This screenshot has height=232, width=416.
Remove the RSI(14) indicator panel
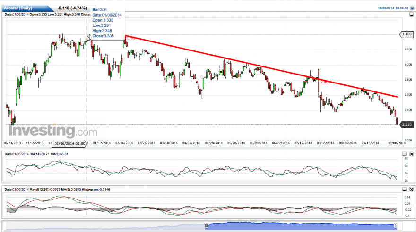pyautogui.click(x=411, y=154)
